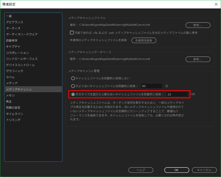The image size is (221, 177).
Task: Click the media cache files path text
Action: pyautogui.click(x=114, y=25)
